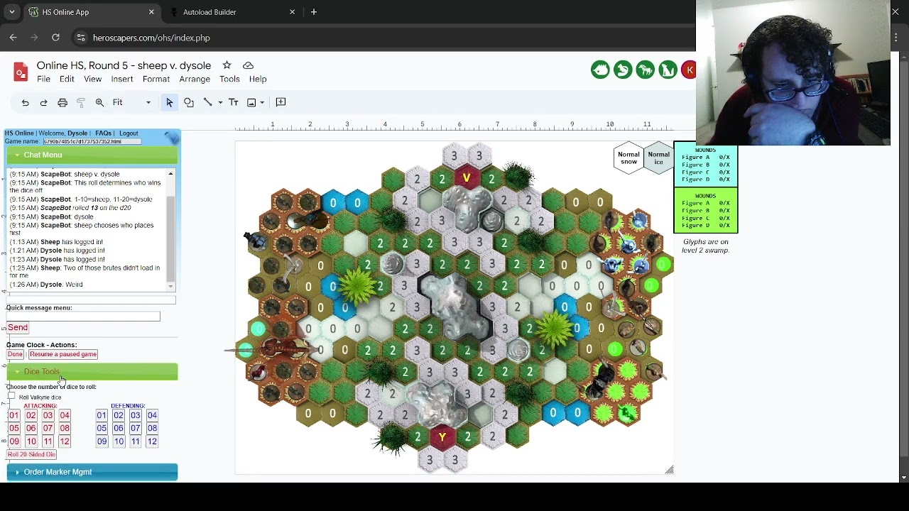This screenshot has height=511, width=909.
Task: Open the image insert dropdown arrow
Action: pos(262,102)
